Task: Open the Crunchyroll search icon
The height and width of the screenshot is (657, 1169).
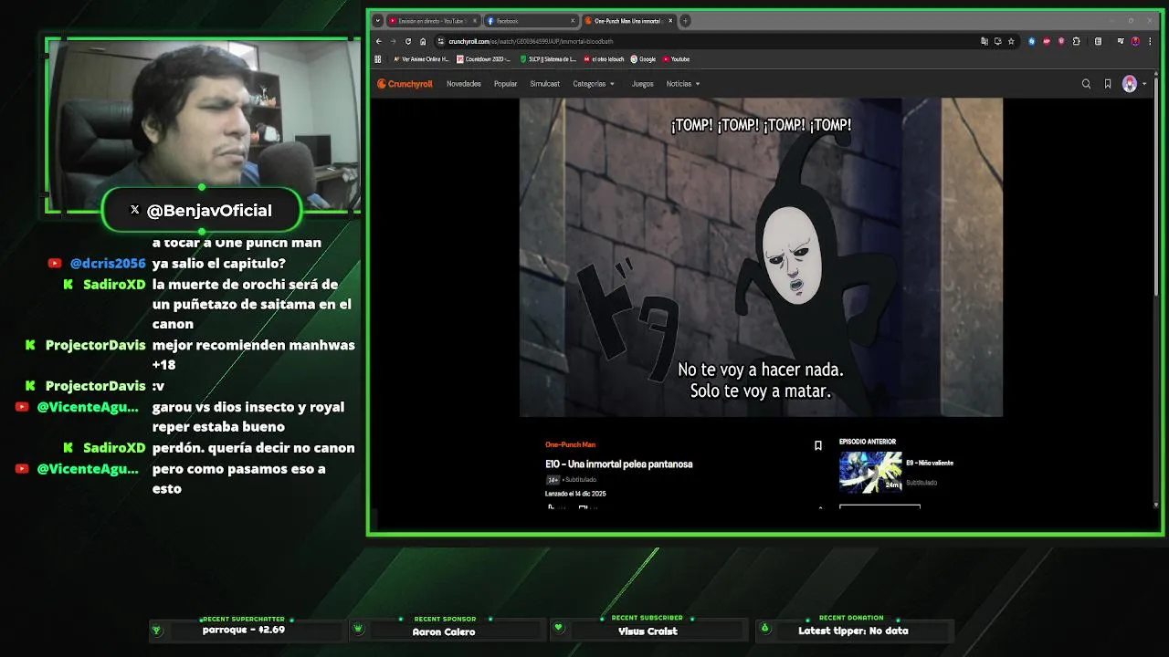Action: (1086, 84)
